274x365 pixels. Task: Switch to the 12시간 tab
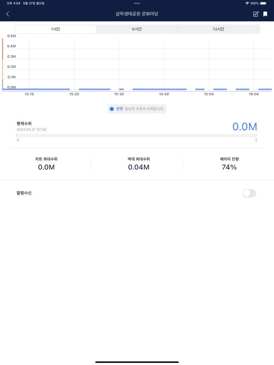pos(219,29)
